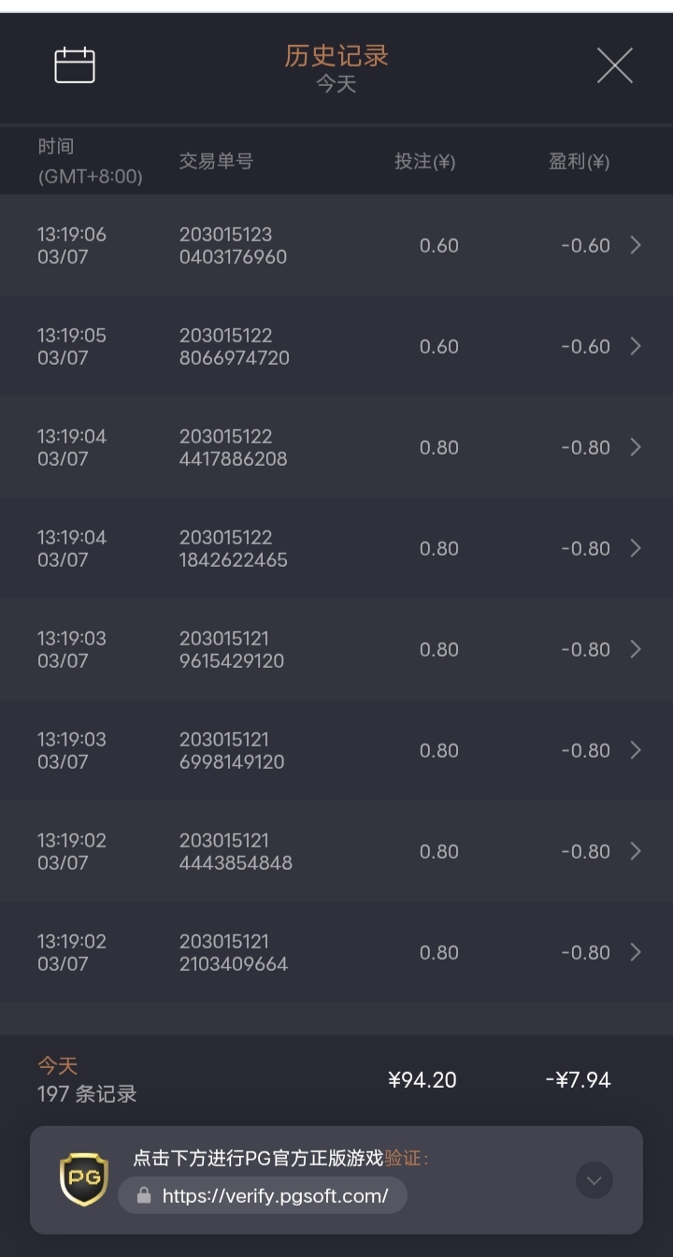Open chevron for transaction ending 4417886208
The image size is (673, 1257).
pyautogui.click(x=636, y=447)
